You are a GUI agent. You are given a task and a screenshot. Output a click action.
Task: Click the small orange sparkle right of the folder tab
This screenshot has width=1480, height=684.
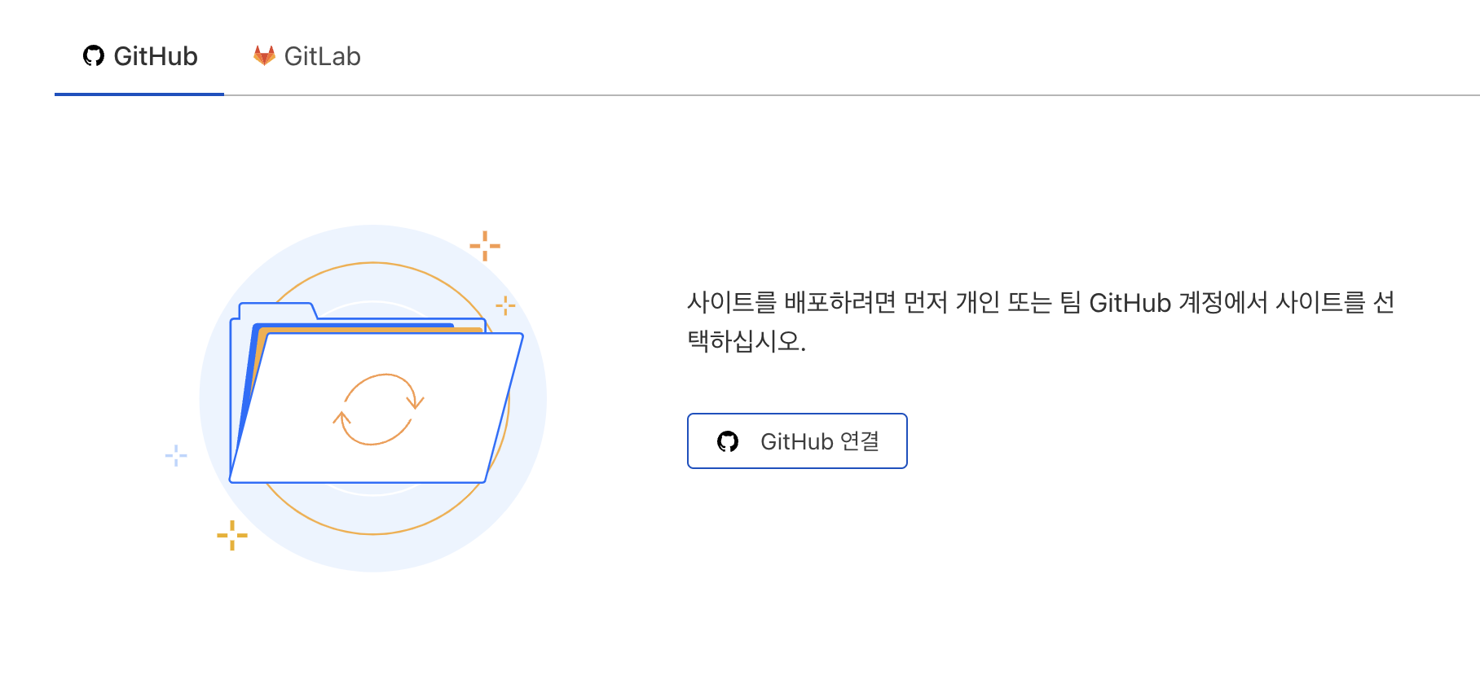click(x=505, y=306)
